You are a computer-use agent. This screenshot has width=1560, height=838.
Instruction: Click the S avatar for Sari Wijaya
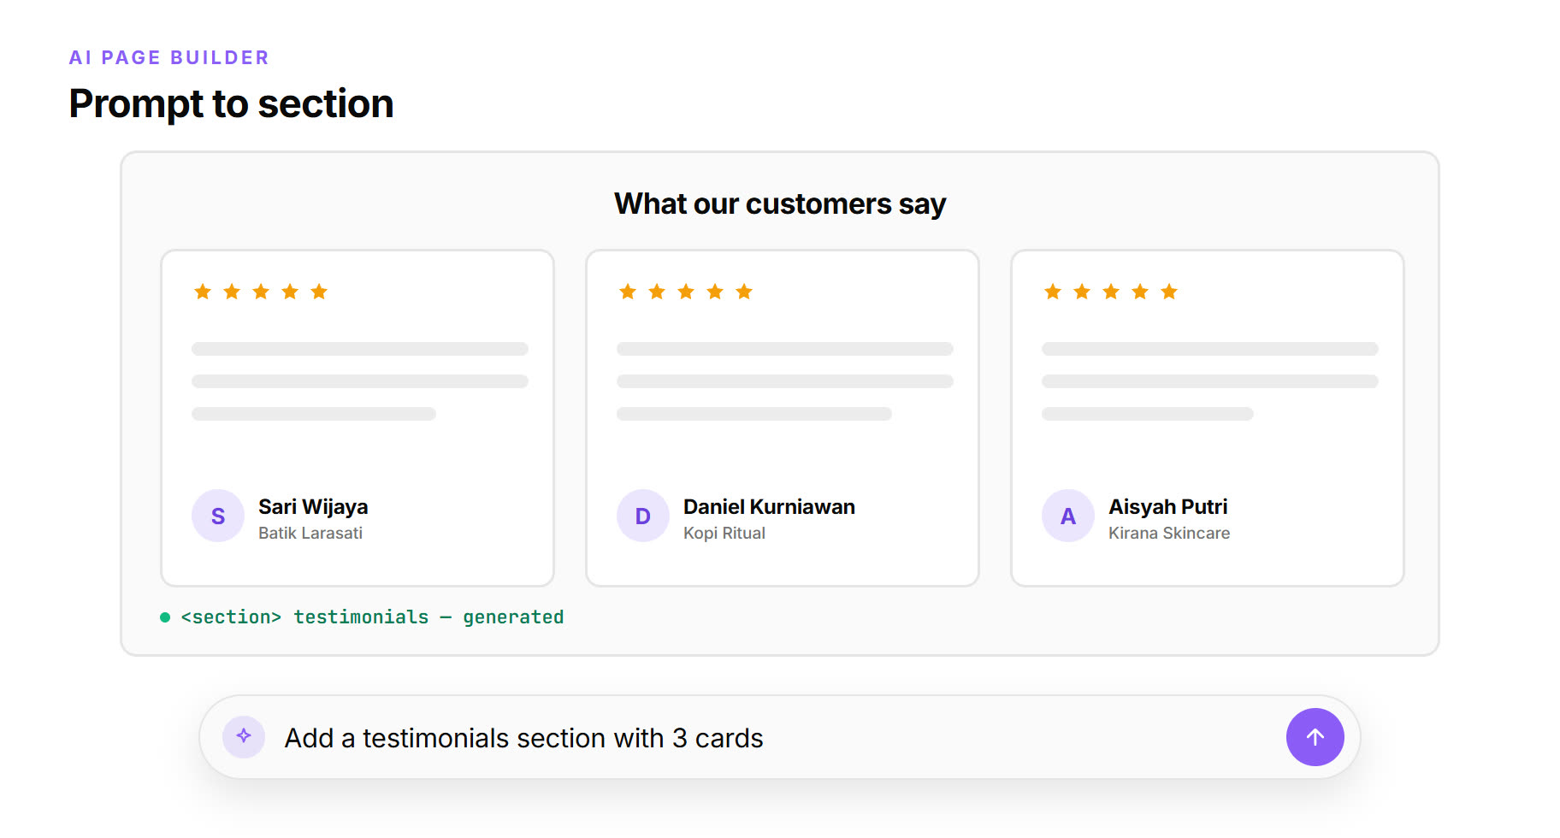(218, 516)
